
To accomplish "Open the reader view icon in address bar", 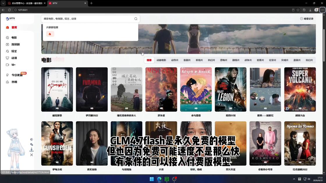I will (x=293, y=10).
